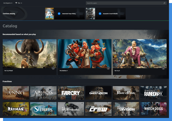Click the Catalog heading
The width and height of the screenshot is (172, 121).
[x=10, y=26]
